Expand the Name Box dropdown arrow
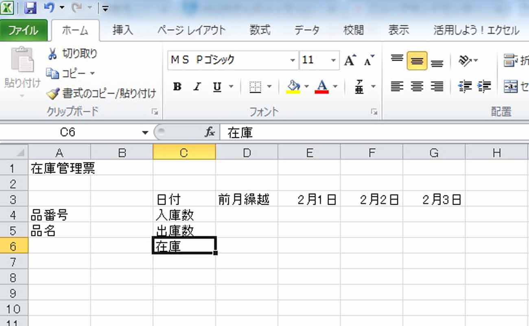Viewport: 529px width, 326px height. 146,132
